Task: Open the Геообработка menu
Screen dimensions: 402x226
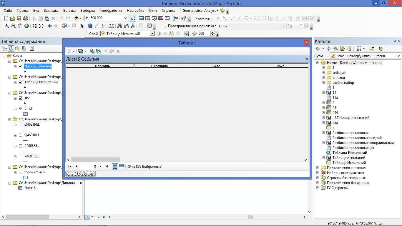Action: coord(111,11)
